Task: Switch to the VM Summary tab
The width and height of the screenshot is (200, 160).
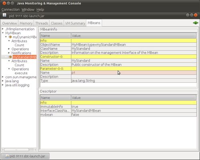Action: [x=75, y=23]
